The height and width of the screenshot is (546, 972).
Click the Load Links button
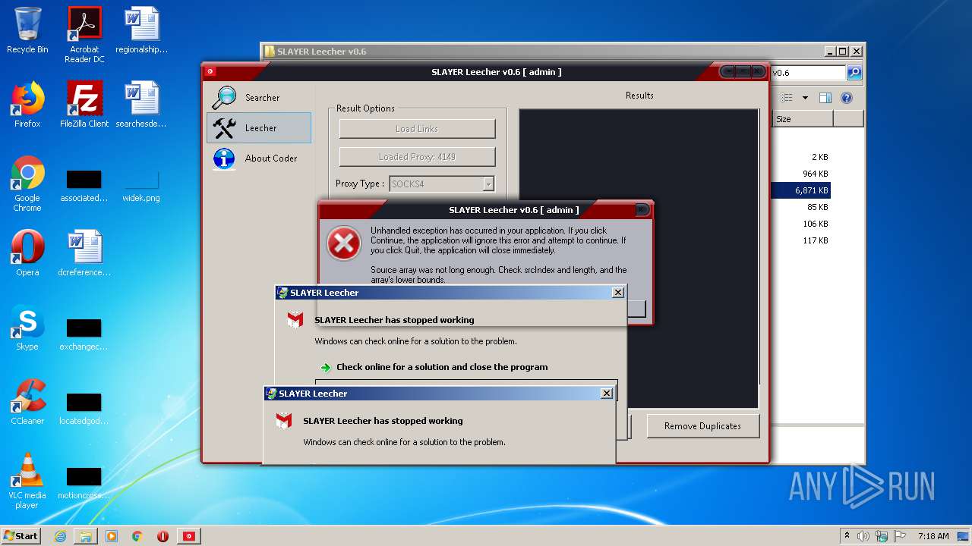417,128
